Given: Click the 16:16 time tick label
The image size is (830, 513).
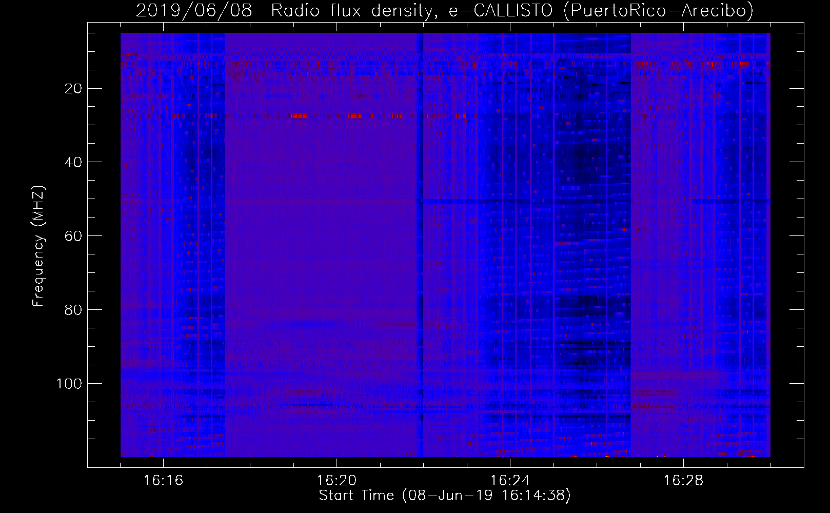Looking at the screenshot, I should tap(163, 481).
